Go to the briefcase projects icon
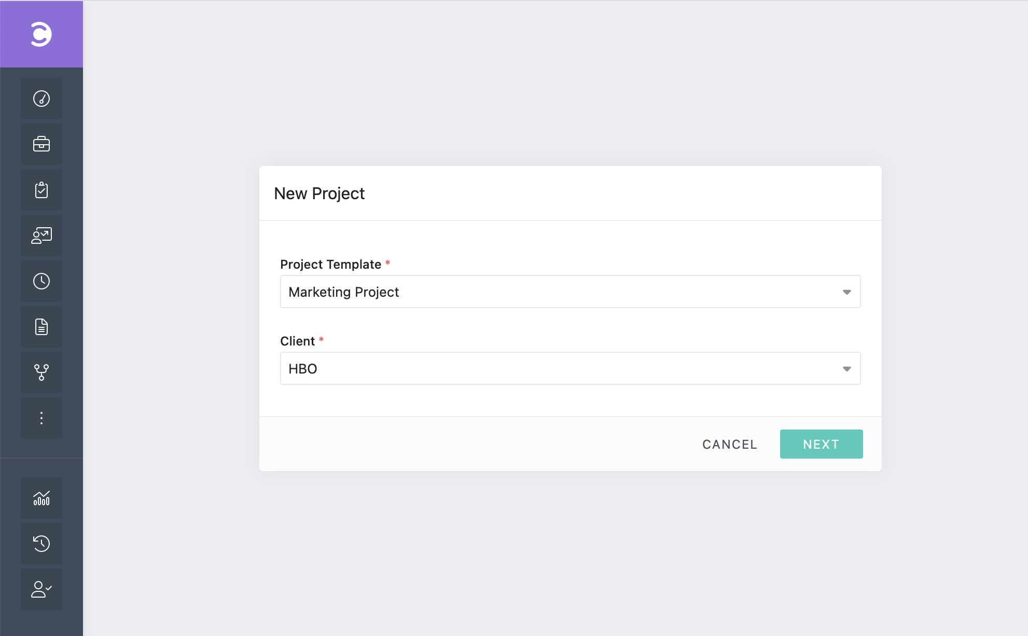 pyautogui.click(x=41, y=144)
